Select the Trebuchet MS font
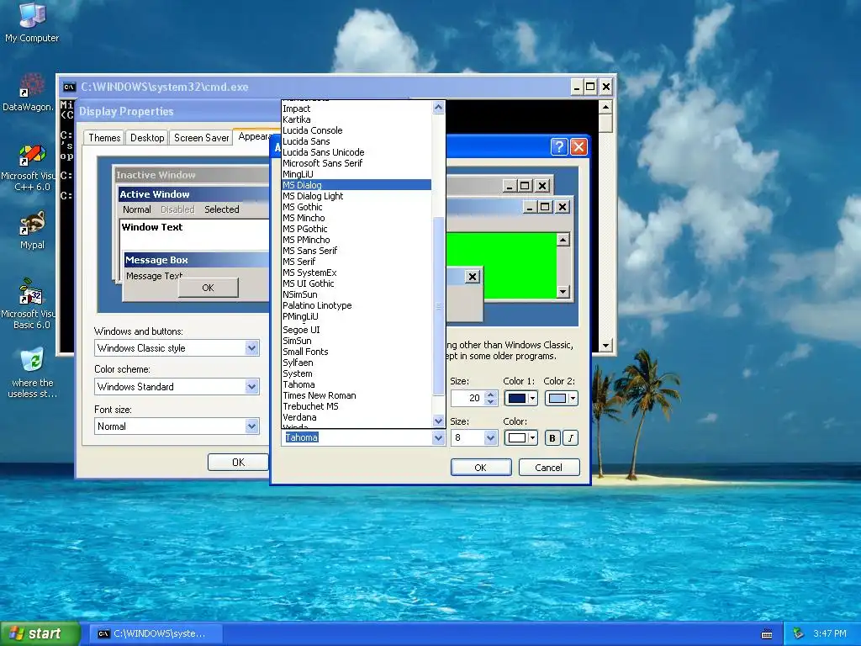This screenshot has width=861, height=646. (357, 406)
